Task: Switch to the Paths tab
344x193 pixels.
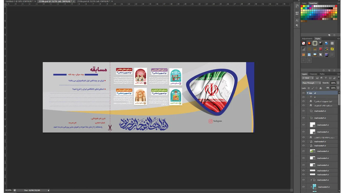Action: click(x=322, y=74)
